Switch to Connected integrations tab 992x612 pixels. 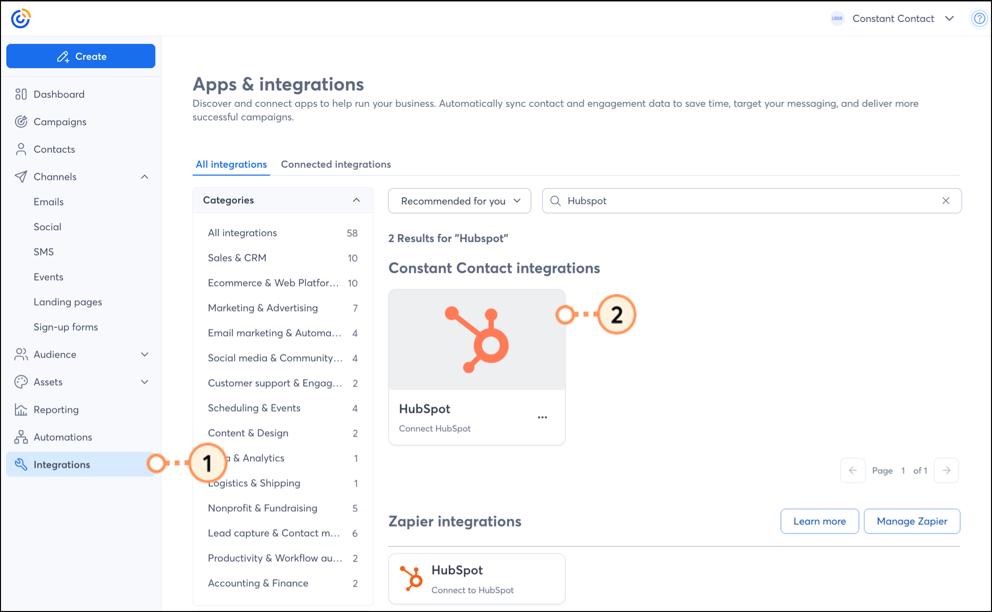pyautogui.click(x=336, y=164)
